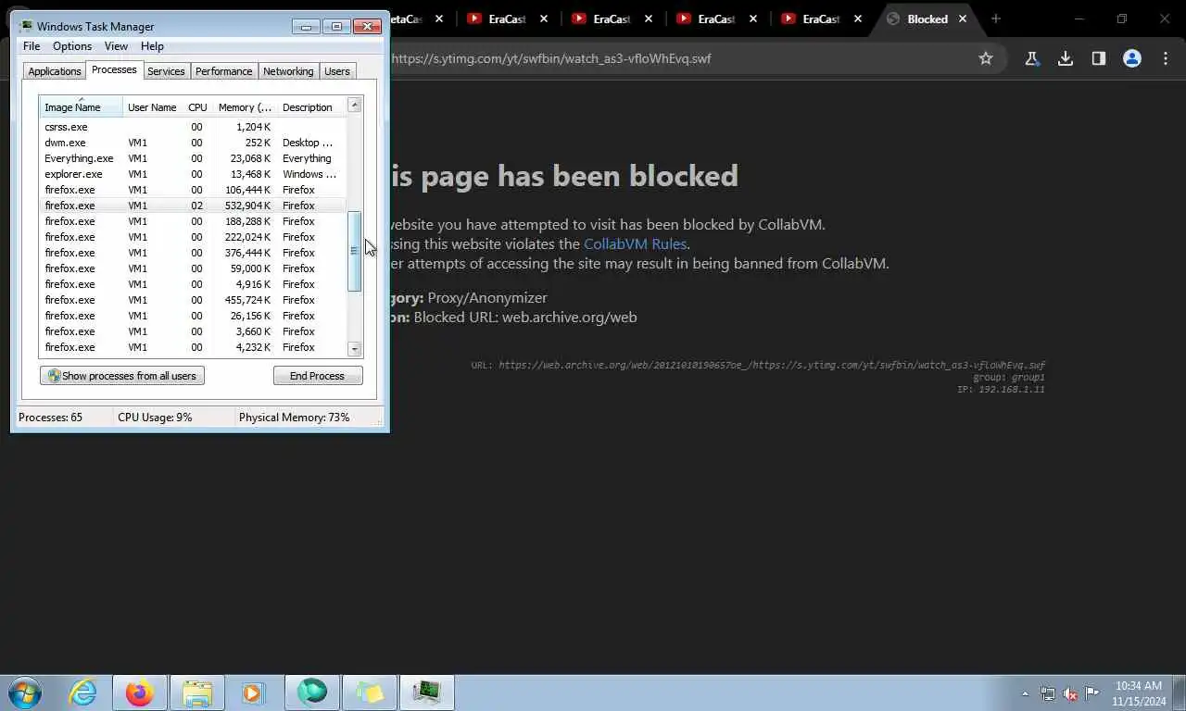Screen dimensions: 1186x711
Task: Switch to the Services tab
Action: pyautogui.click(x=166, y=71)
